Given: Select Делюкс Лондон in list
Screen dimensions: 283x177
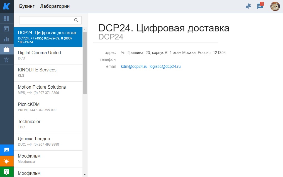Looking at the screenshot, I should [48, 142].
